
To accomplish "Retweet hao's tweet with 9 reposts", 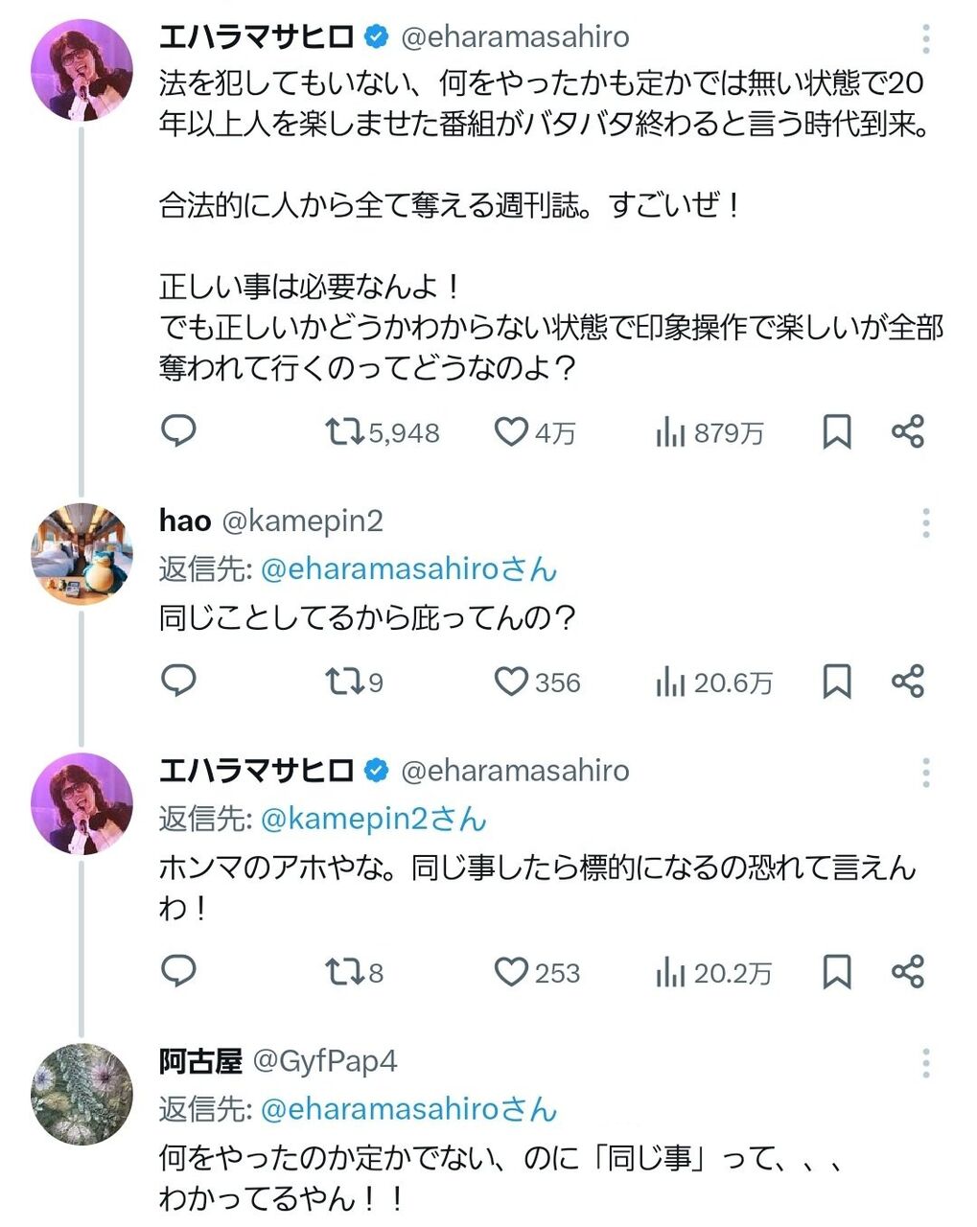I will pos(342,682).
